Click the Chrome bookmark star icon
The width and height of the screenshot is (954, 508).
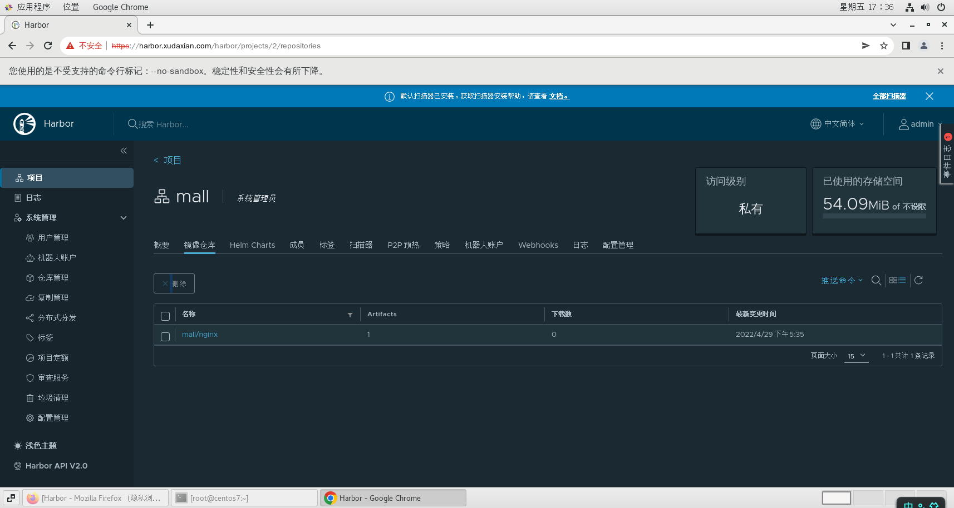click(x=884, y=46)
